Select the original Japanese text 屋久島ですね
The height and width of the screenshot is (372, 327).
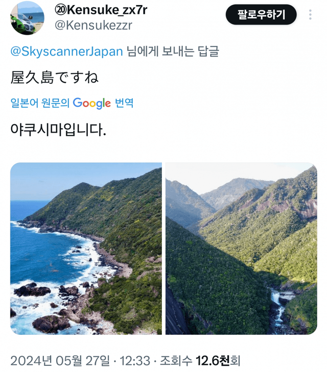pos(54,78)
